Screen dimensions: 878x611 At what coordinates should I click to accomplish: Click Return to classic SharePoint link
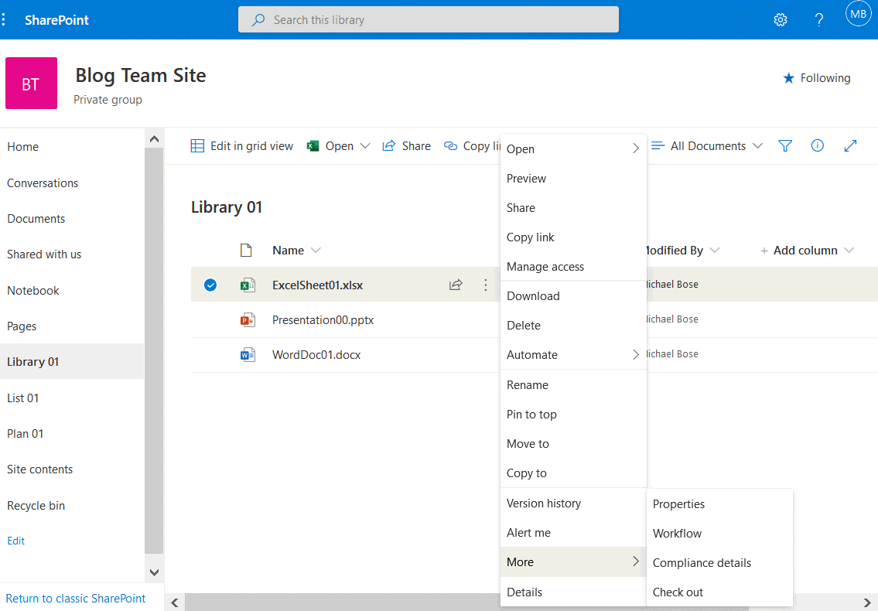(x=75, y=598)
